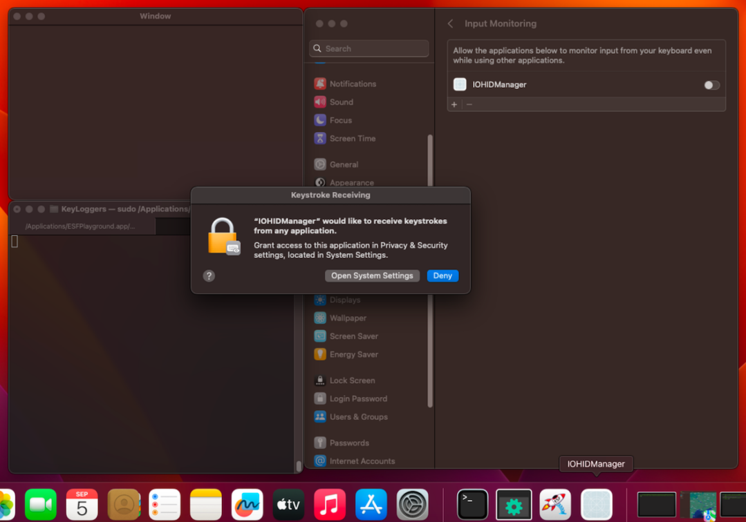Click the plus button to add application
Image resolution: width=746 pixels, height=522 pixels.
pos(454,104)
